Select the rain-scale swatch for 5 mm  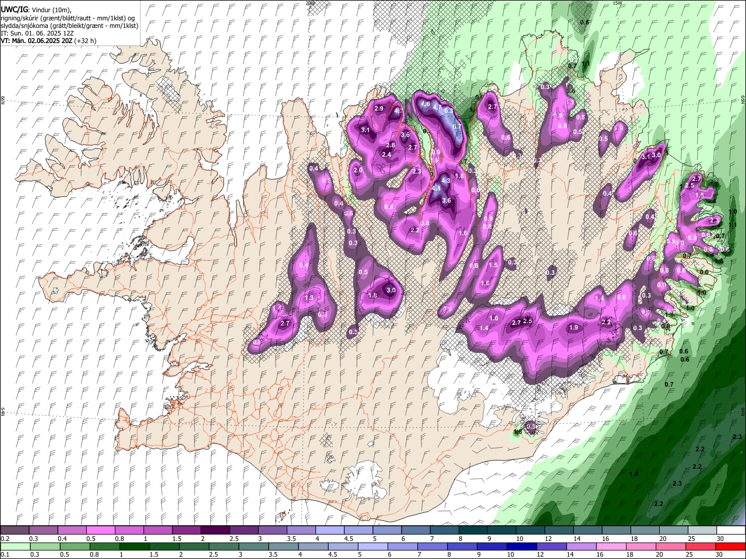pyautogui.click(x=373, y=547)
